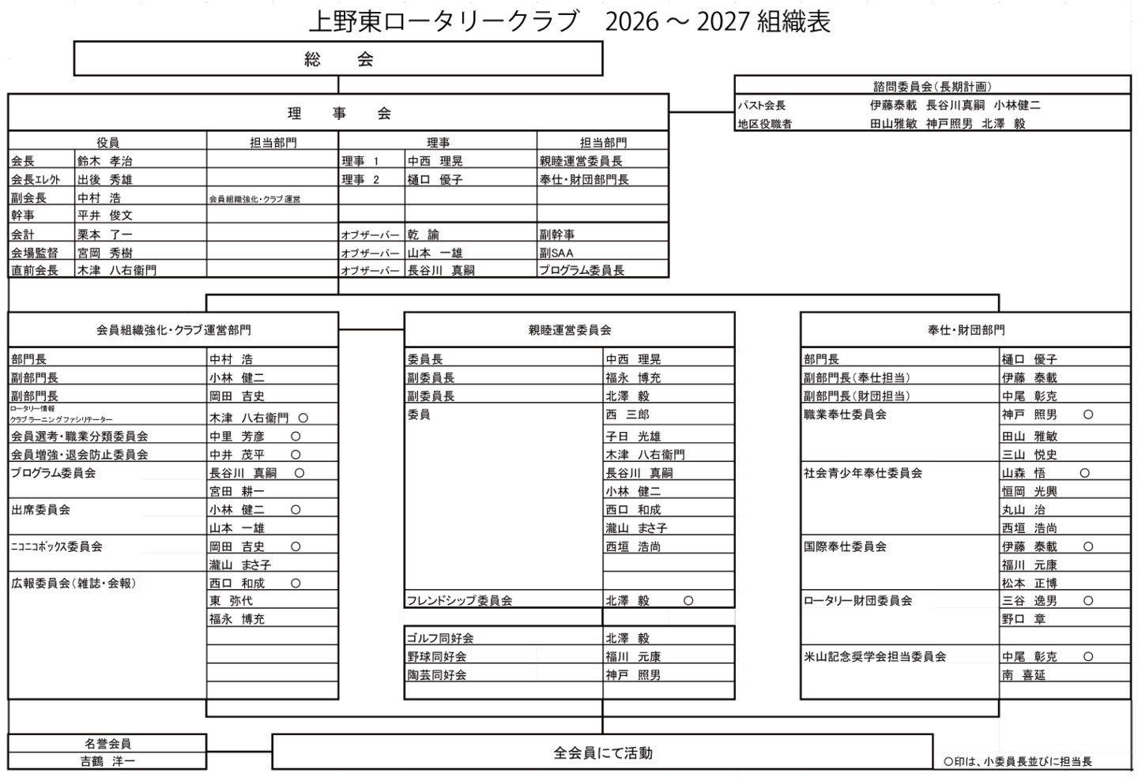Click the '社会青少年奉仕委員会' row label

click(863, 473)
